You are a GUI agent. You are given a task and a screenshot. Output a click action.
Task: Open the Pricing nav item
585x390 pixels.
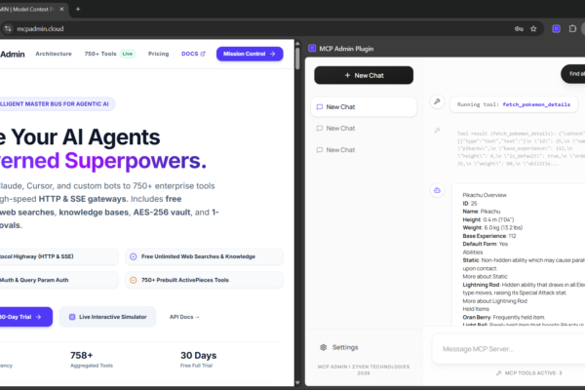click(x=159, y=54)
